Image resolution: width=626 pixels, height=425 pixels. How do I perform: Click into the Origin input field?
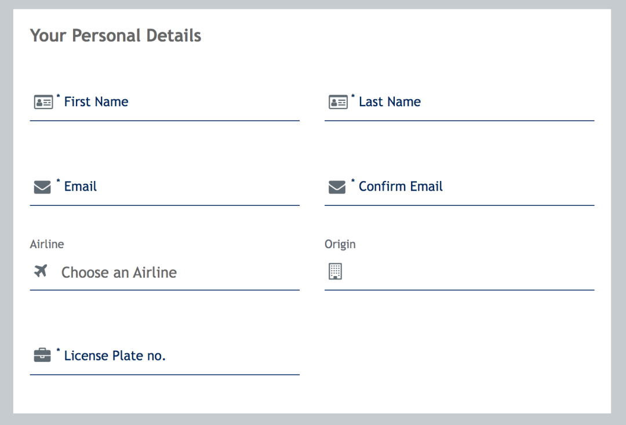459,273
